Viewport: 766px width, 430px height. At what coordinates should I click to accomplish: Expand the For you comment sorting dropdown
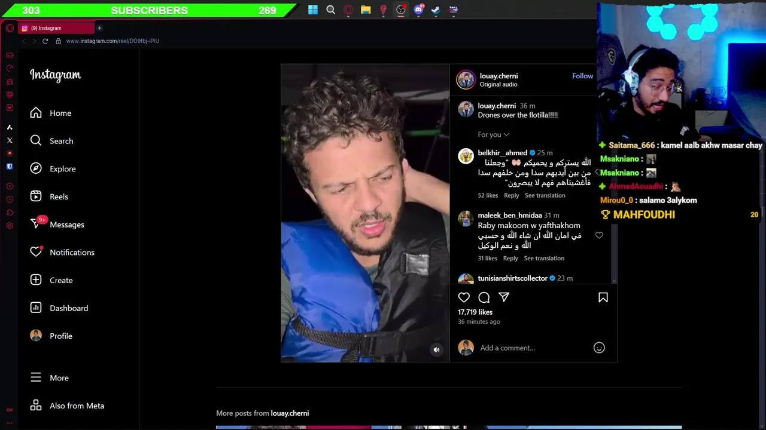(x=494, y=134)
